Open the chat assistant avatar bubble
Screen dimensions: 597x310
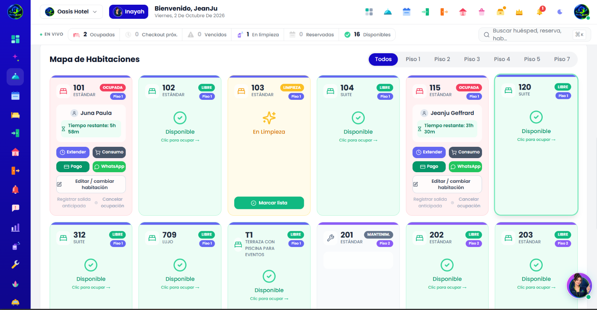579,285
